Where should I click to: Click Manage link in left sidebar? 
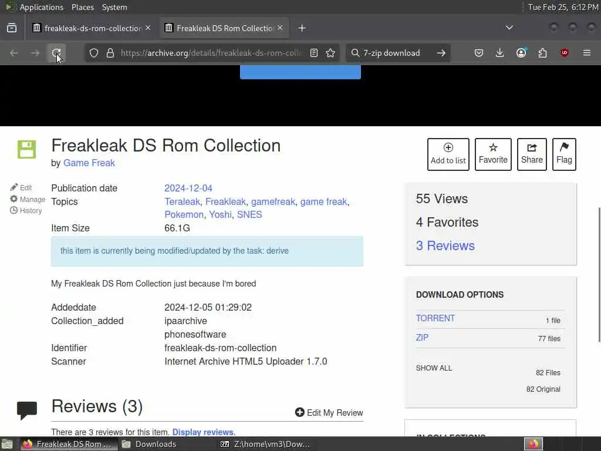coord(28,200)
